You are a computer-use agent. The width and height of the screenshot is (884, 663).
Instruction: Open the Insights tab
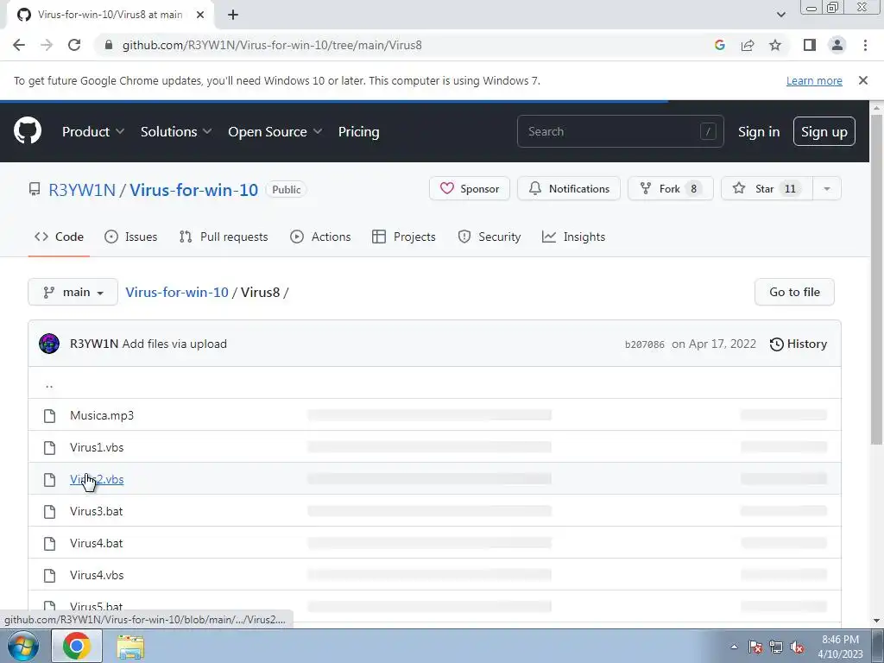click(573, 237)
